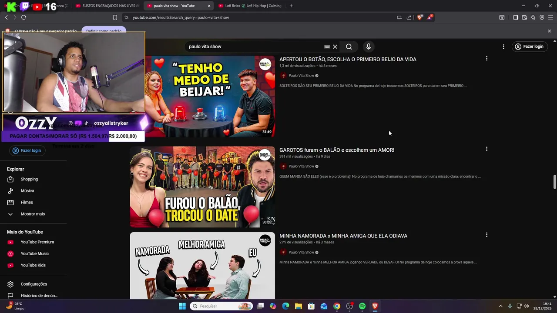
Task: Open Paulo Vita Show channel under MINHA NAMORADA video
Action: (301, 252)
